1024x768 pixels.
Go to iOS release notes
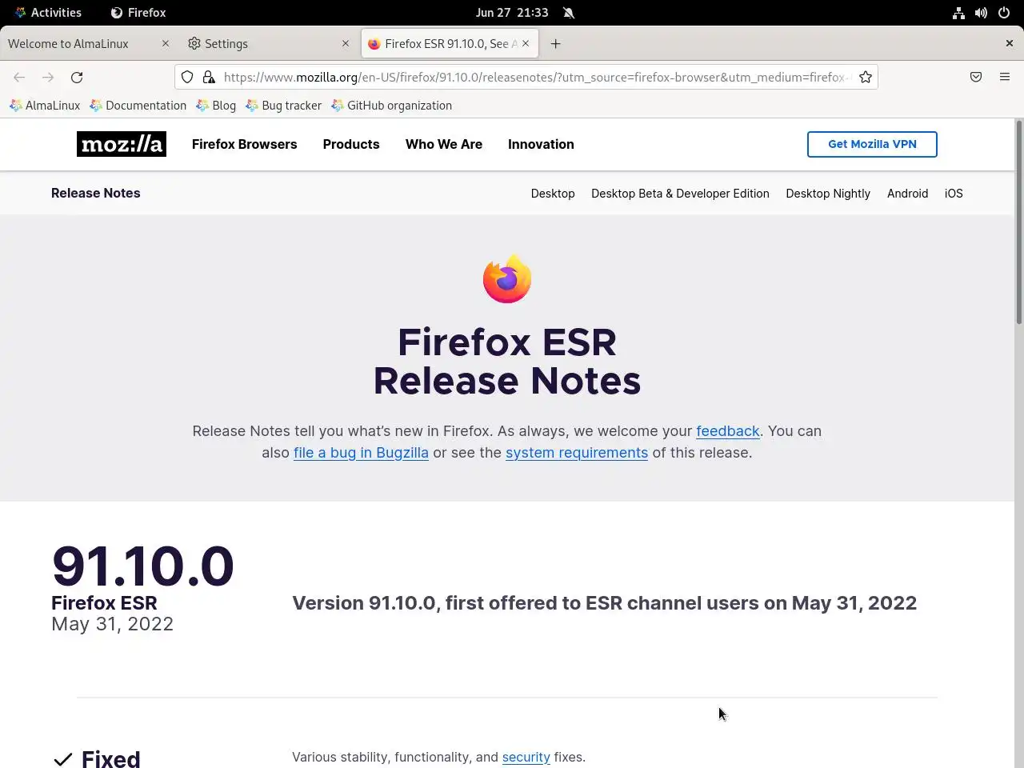pyautogui.click(x=954, y=194)
